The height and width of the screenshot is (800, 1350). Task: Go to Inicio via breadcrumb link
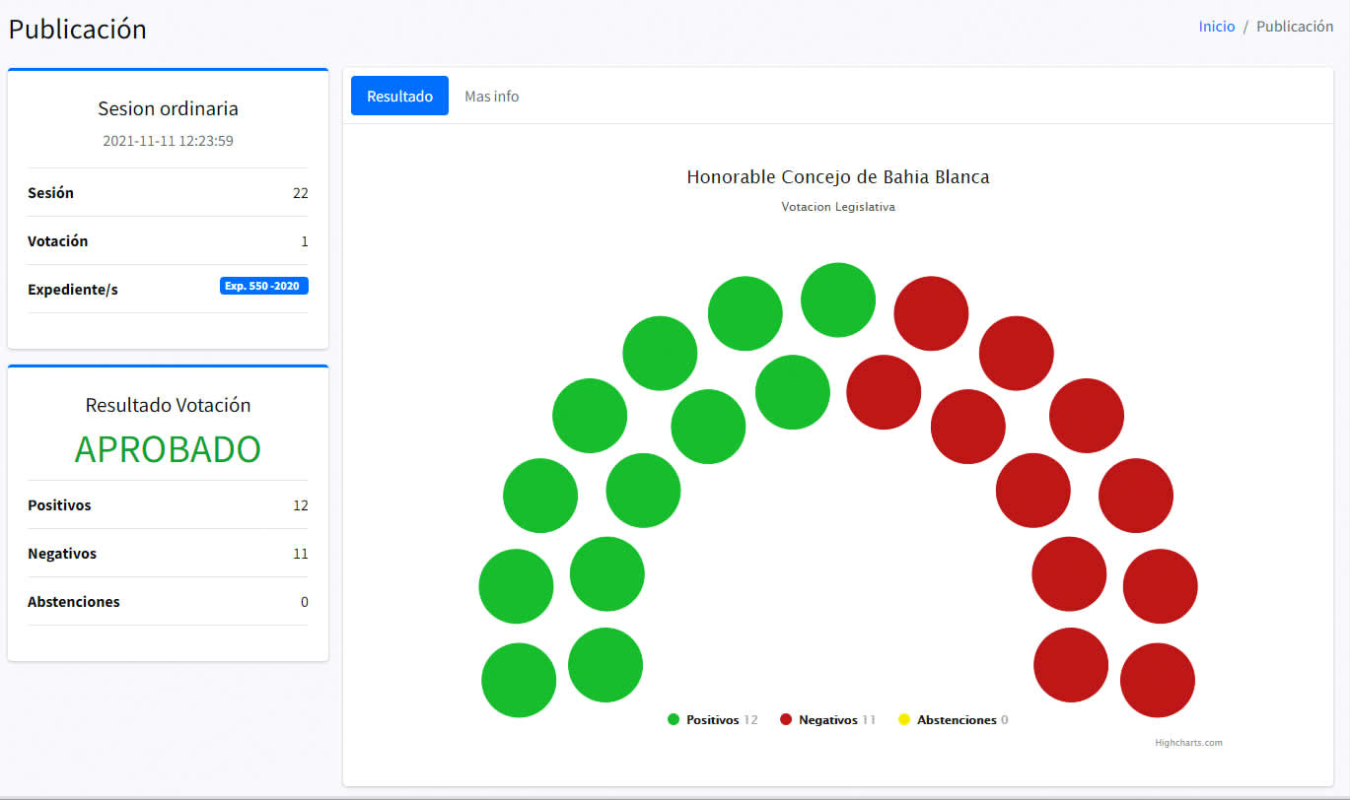(x=1216, y=27)
